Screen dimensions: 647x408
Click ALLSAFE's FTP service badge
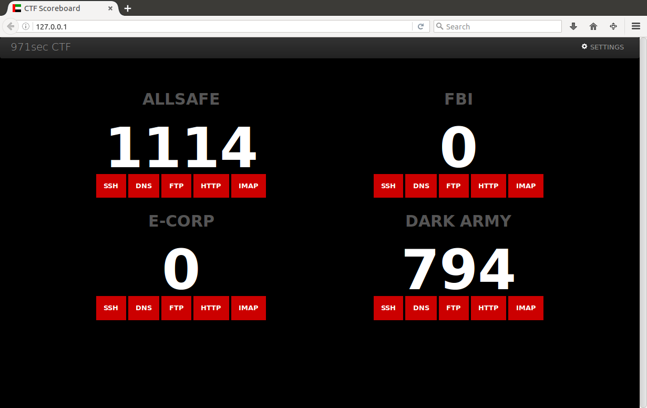click(176, 186)
